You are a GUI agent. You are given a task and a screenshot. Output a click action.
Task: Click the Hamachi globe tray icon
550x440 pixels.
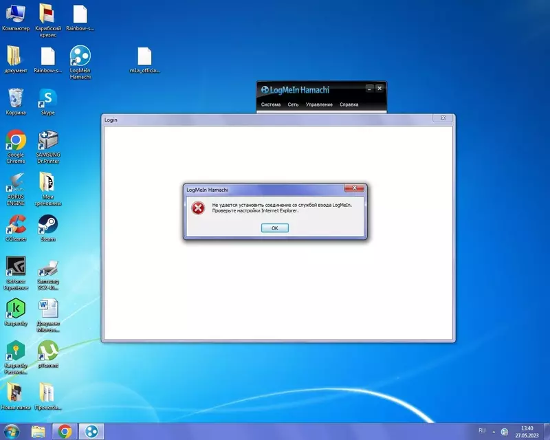(505, 432)
